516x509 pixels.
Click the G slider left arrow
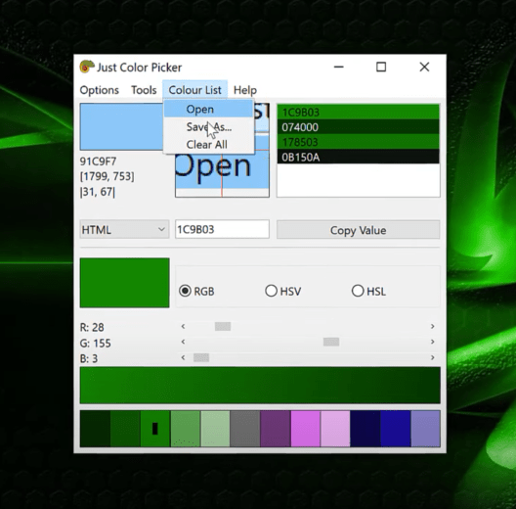[x=183, y=342]
